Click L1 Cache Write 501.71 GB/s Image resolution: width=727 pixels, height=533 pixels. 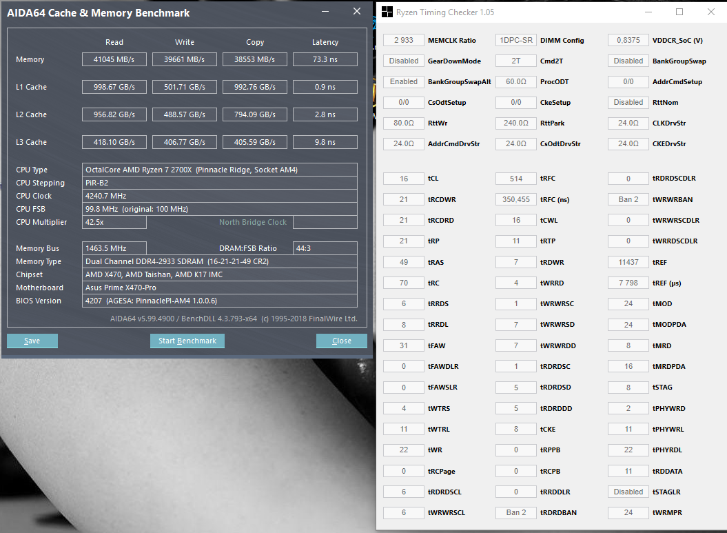(185, 87)
